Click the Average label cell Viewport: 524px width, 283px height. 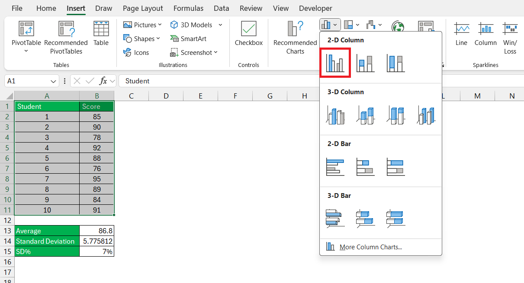pos(47,231)
